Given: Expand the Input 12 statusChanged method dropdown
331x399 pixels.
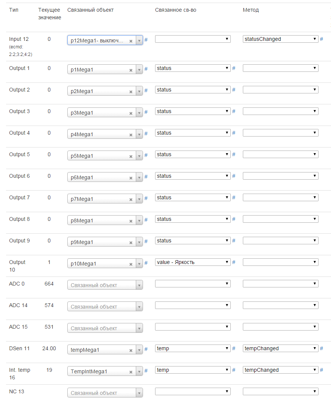Looking at the screenshot, I should click(x=280, y=39).
